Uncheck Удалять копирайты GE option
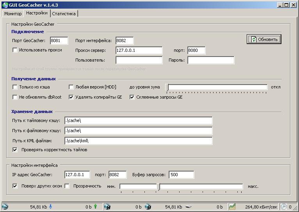 point(71,97)
